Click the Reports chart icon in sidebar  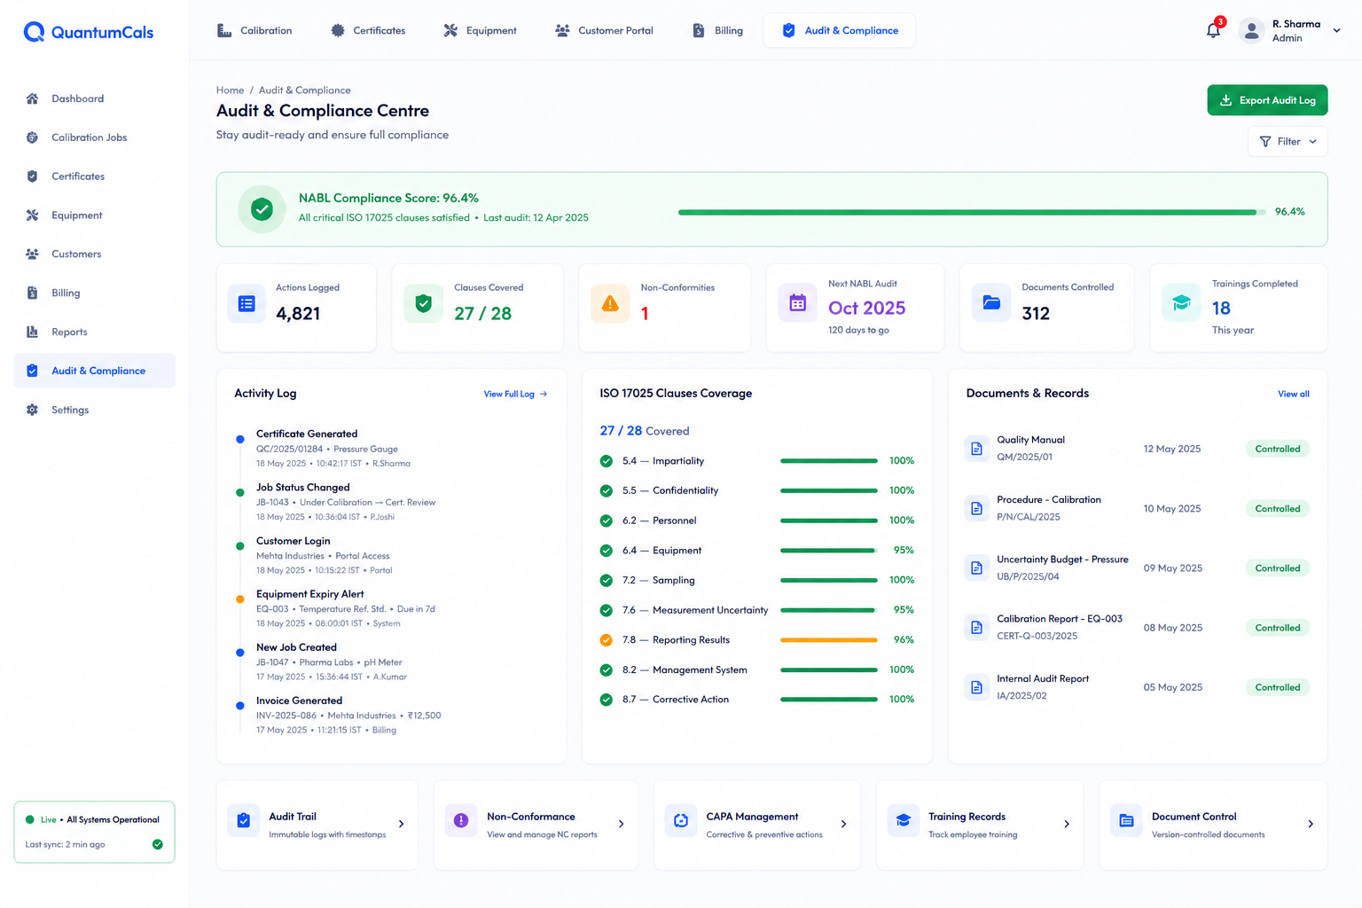point(32,333)
